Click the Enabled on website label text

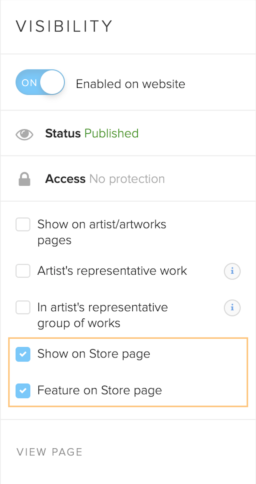click(x=130, y=84)
